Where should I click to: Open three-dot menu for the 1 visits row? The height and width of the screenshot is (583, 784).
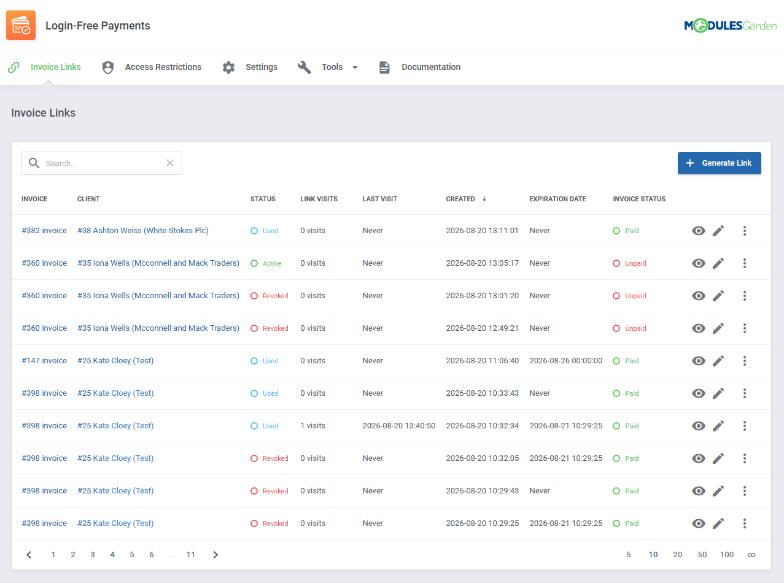[x=745, y=426]
